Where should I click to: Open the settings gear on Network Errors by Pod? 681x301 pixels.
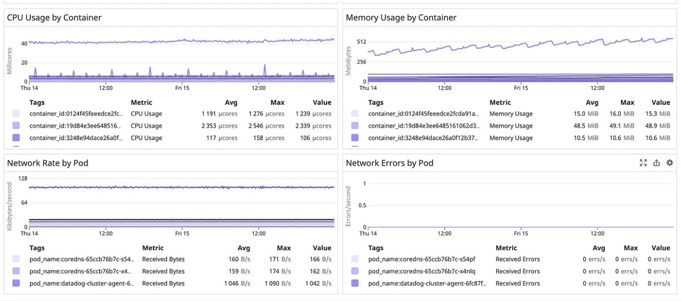pos(669,162)
